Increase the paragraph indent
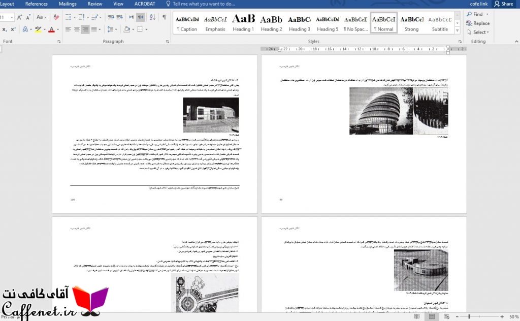This screenshot has width=520, height=321. (120, 17)
